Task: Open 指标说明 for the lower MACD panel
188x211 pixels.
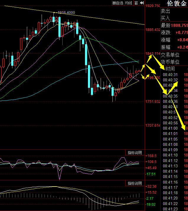Action: click(135, 183)
